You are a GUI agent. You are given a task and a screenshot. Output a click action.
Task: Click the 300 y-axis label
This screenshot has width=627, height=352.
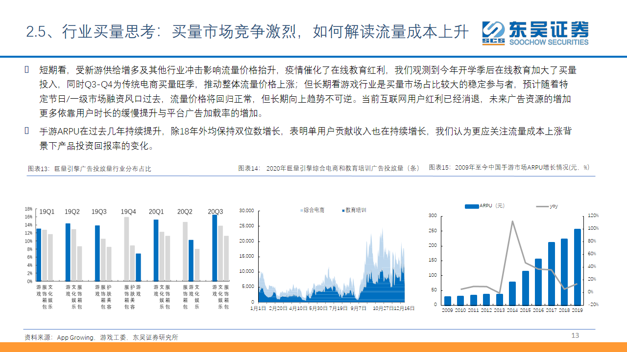433,216
